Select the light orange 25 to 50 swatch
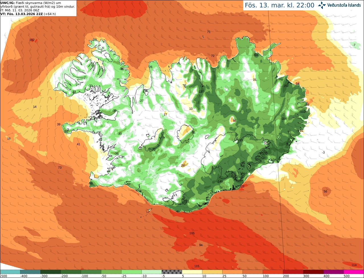This screenshot has height=278, width=364. click(x=233, y=272)
